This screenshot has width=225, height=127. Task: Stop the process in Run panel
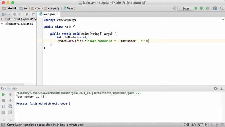tap(3, 101)
